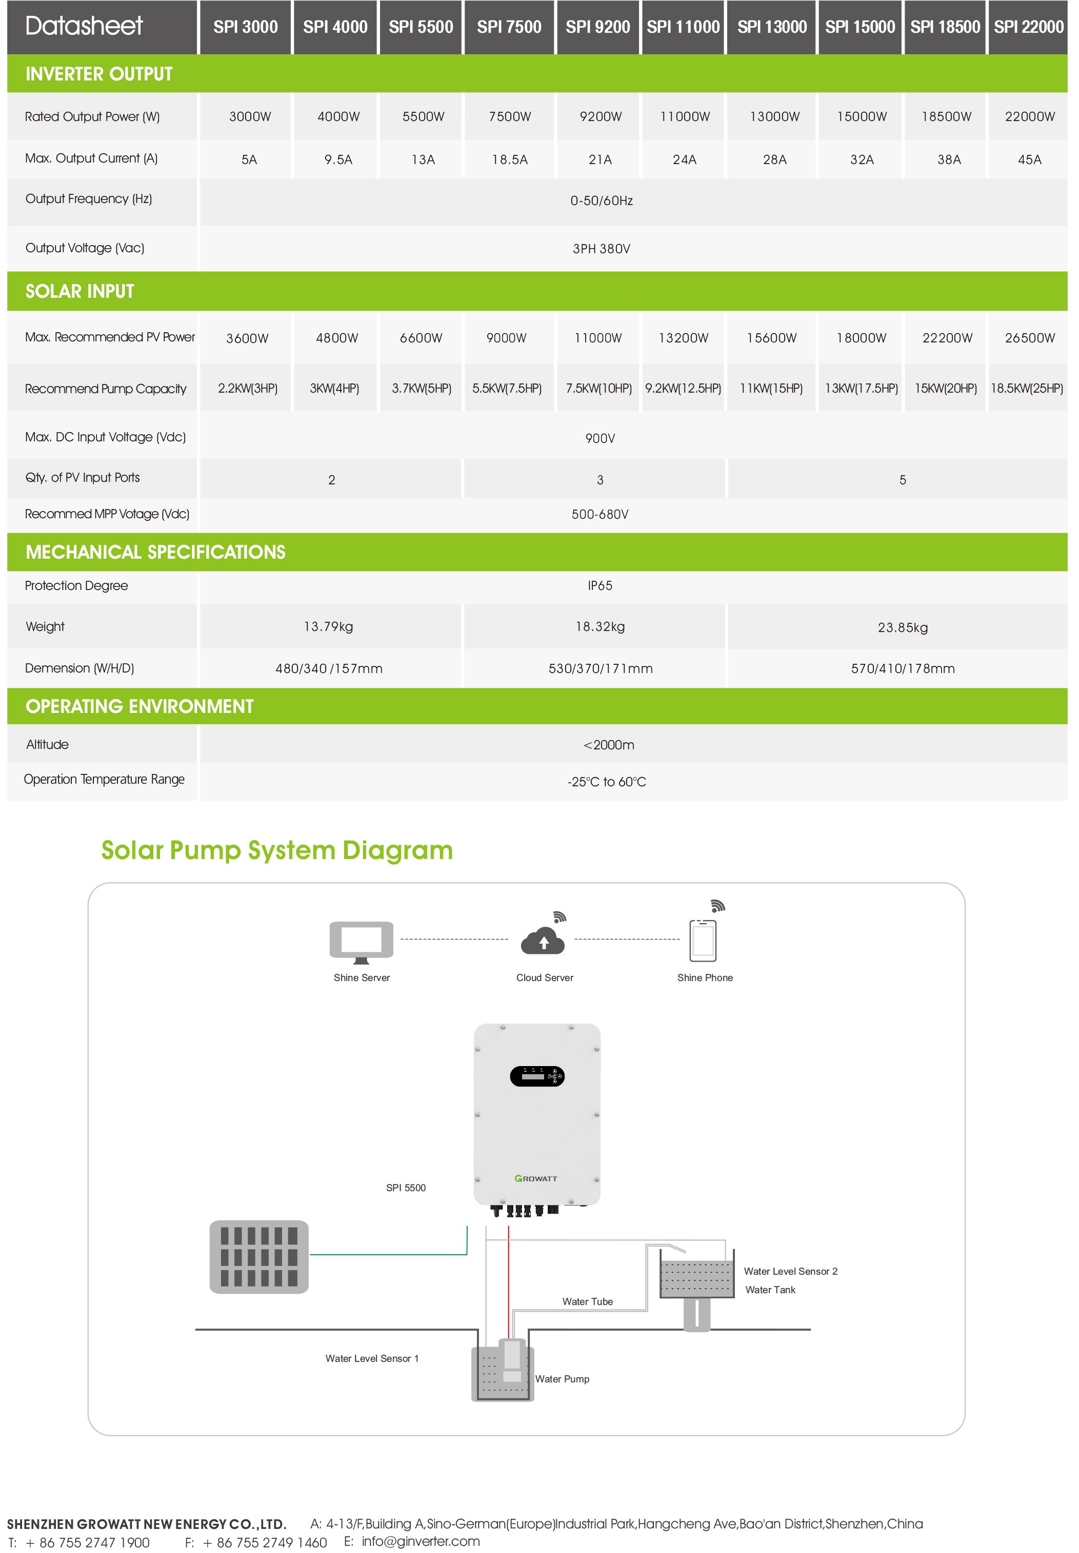Click the SPI 5500 column header

click(x=421, y=27)
